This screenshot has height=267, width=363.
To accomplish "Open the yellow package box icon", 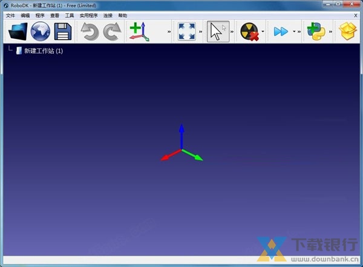I will point(347,31).
